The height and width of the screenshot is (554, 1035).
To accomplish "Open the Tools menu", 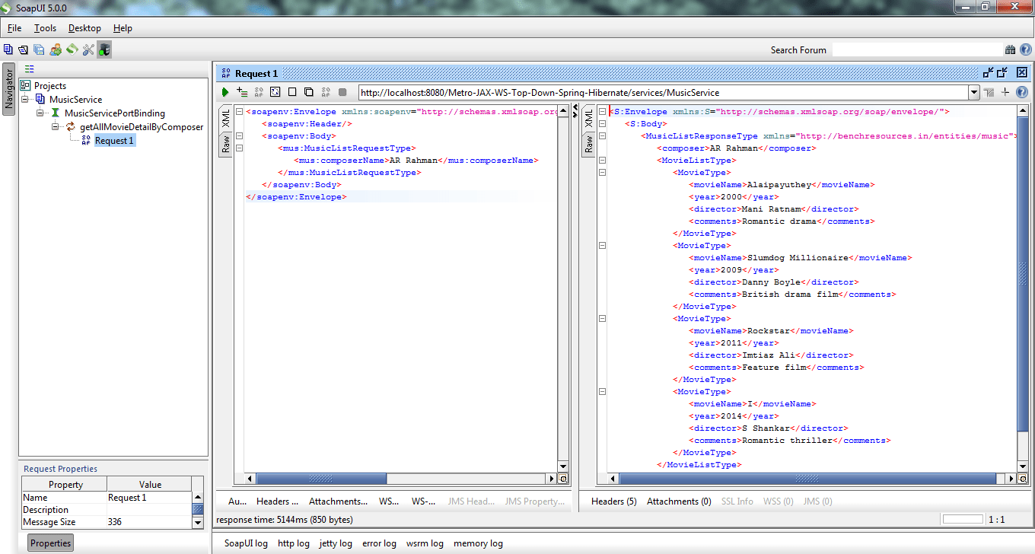I will tap(45, 28).
